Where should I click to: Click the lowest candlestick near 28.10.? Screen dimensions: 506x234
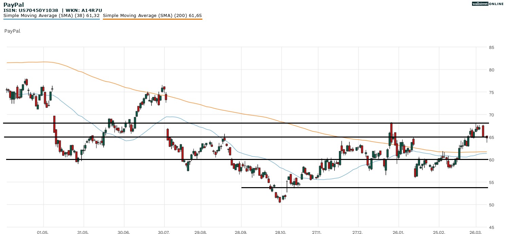pyautogui.click(x=280, y=200)
